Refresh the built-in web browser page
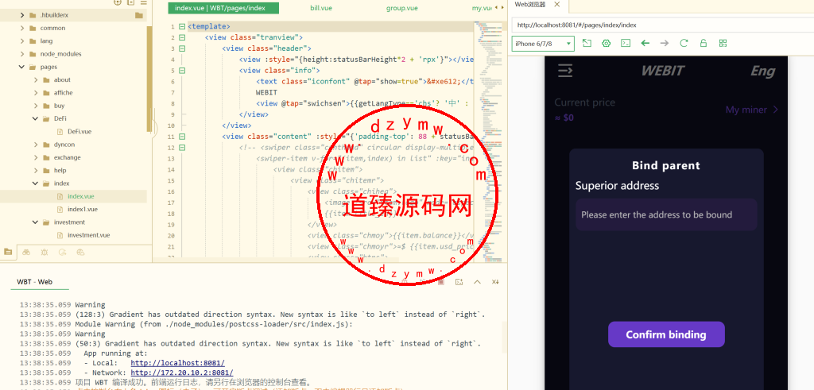This screenshot has height=390, width=814. click(x=684, y=43)
